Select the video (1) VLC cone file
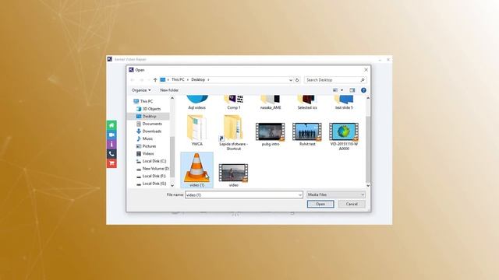Image resolution: width=499 pixels, height=280 pixels. click(196, 170)
